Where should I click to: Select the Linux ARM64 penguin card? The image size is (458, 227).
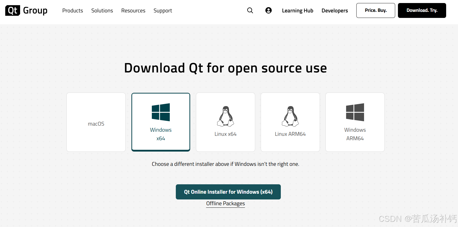(290, 122)
